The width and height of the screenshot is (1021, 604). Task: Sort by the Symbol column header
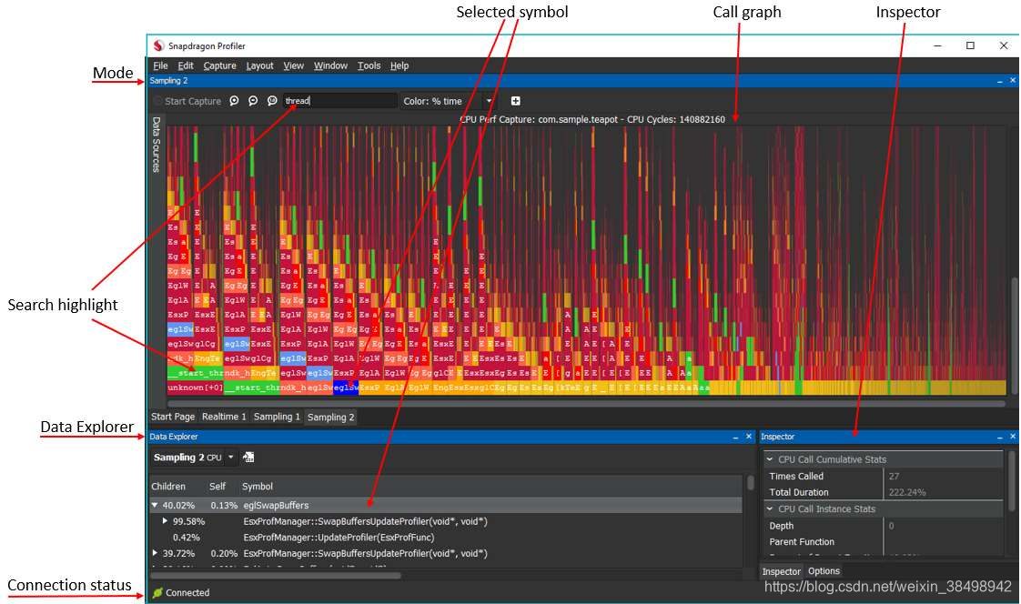258,486
